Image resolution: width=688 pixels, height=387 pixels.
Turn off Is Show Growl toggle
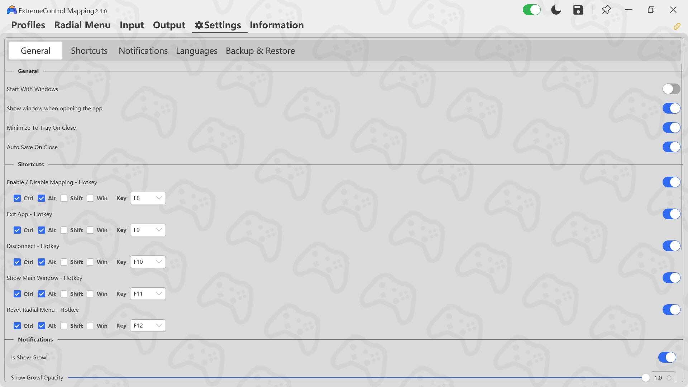coord(667,357)
